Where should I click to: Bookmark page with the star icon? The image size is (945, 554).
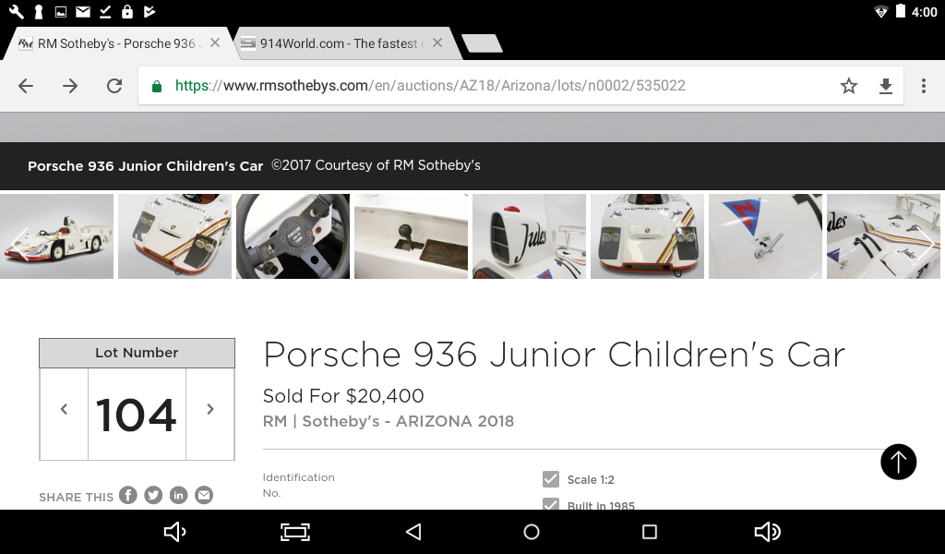(849, 86)
